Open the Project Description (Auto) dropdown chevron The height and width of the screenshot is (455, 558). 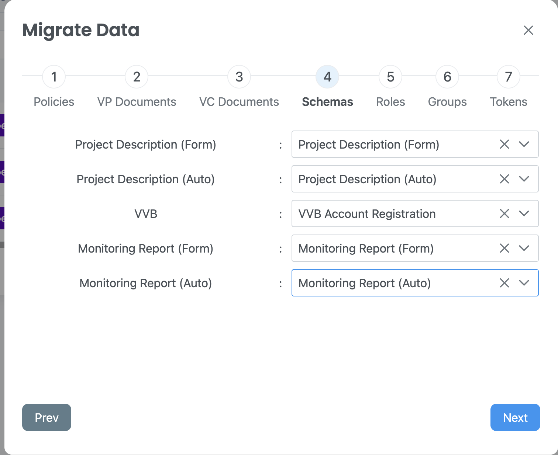524,179
